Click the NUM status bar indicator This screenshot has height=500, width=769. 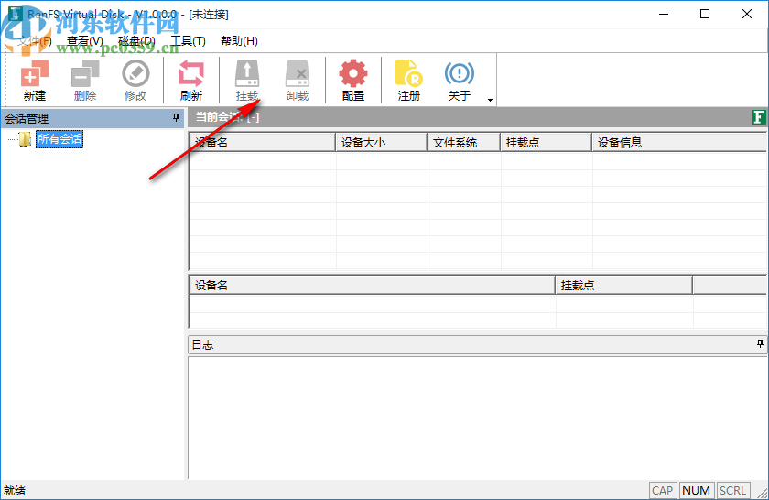click(x=697, y=490)
